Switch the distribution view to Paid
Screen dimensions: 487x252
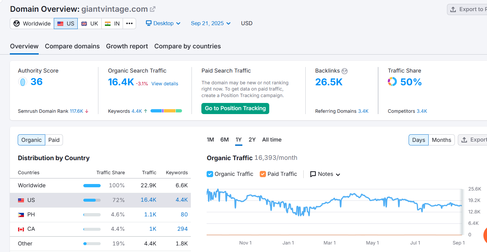[54, 140]
